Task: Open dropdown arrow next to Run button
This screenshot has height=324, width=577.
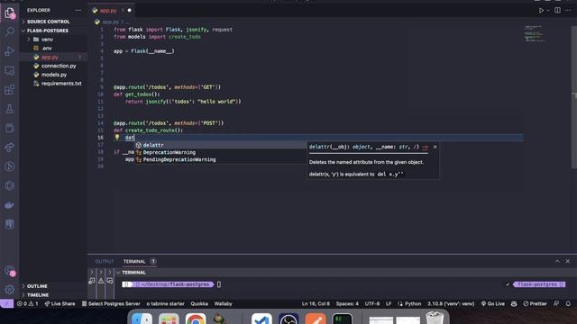Action: click(x=548, y=10)
